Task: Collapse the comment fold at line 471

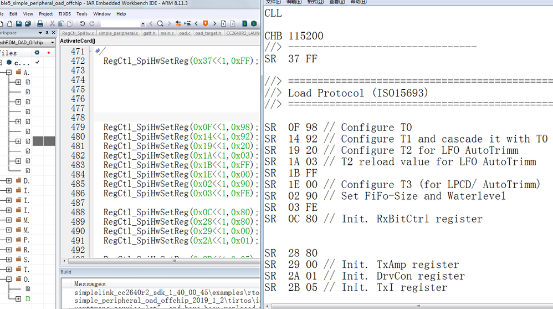Action: [91, 52]
